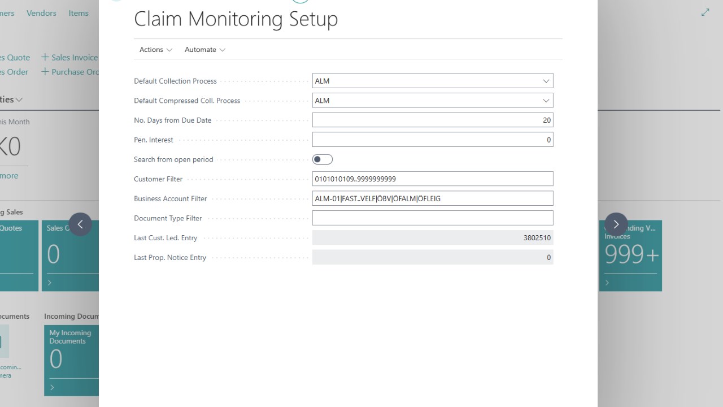Click the left carousel arrow button
The image size is (723, 407).
click(x=80, y=224)
